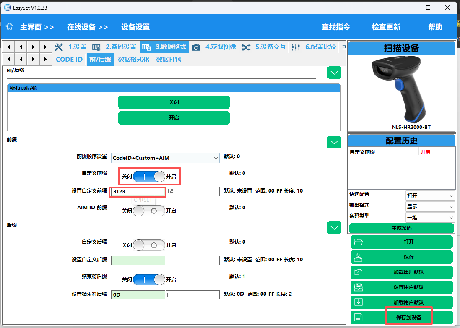The width and height of the screenshot is (460, 328).
Task: Click the 生成条码 button
Action: coord(401,229)
